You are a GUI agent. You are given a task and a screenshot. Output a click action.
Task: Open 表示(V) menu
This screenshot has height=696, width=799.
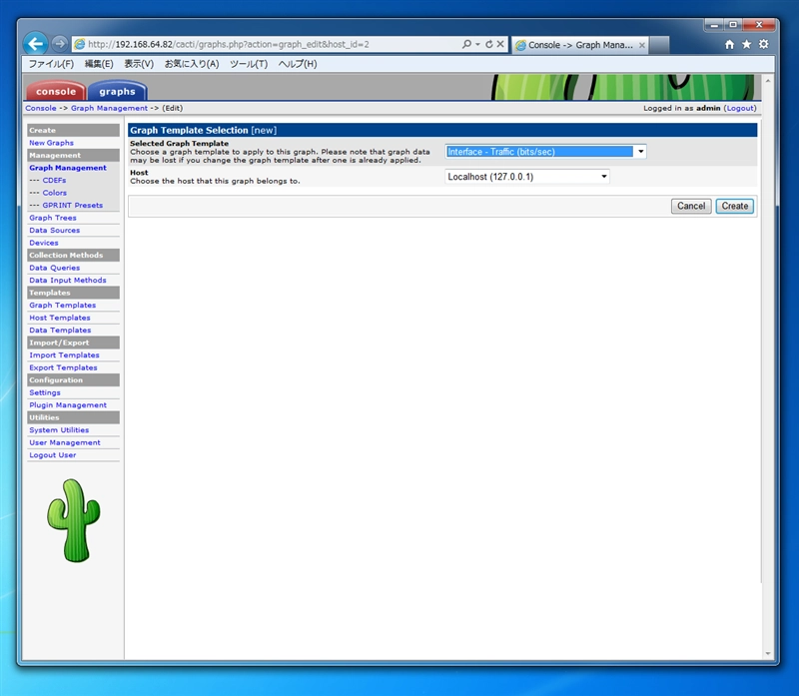(139, 64)
